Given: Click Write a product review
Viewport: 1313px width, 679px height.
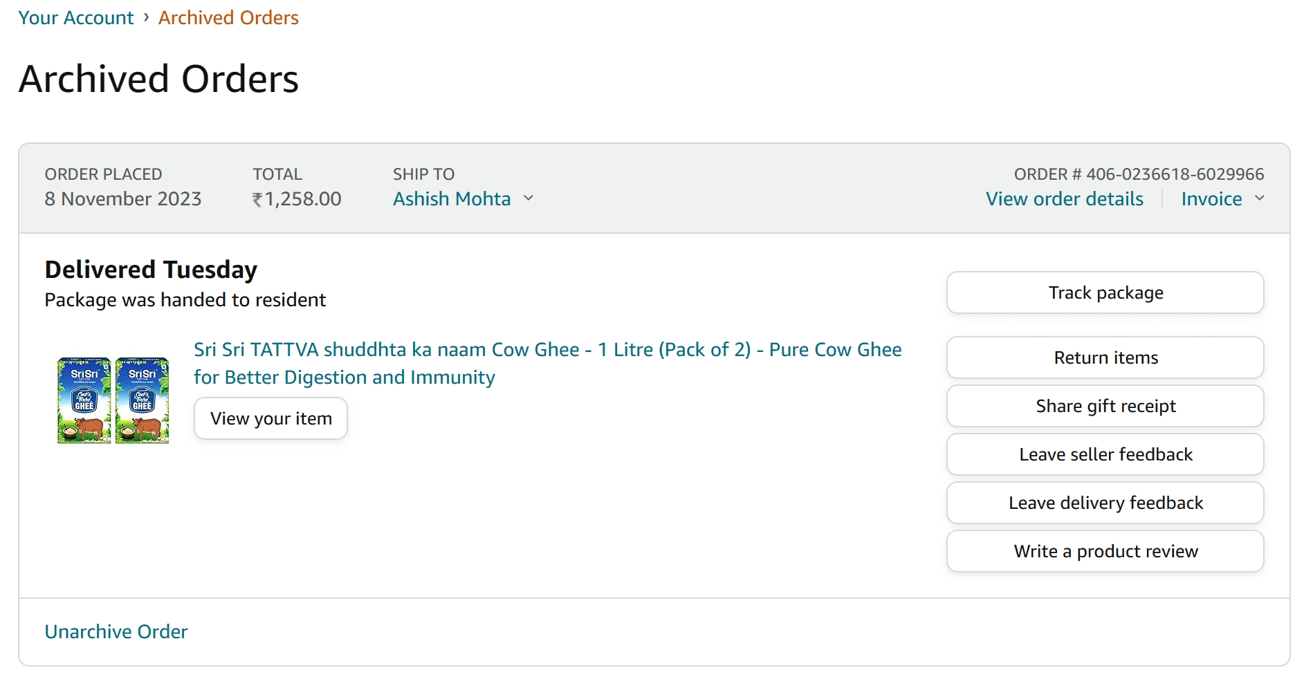Looking at the screenshot, I should point(1105,551).
